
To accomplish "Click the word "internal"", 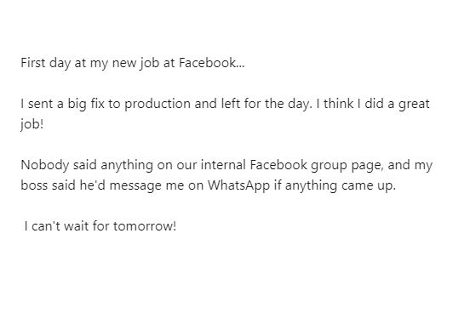I will pos(223,165).
